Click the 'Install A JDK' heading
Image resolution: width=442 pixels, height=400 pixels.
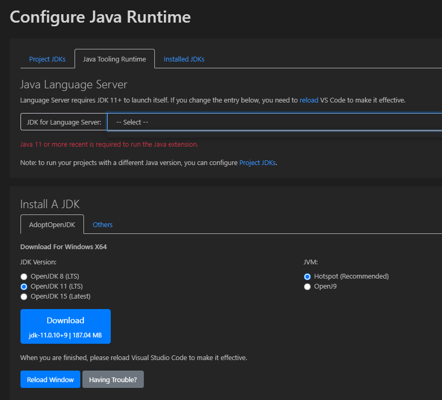coord(50,204)
